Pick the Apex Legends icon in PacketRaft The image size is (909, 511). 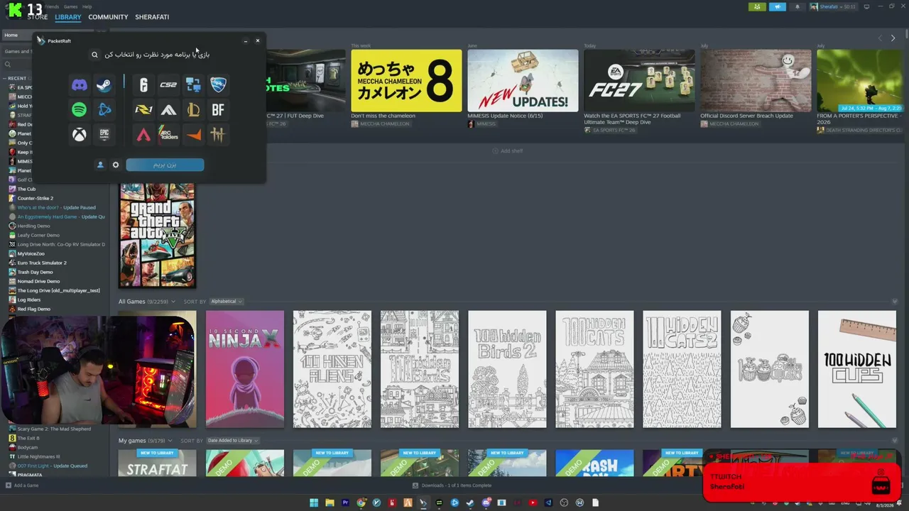coord(143,134)
